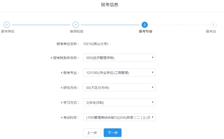Expand the 2(非全日制) study mode dropdown

tap(119, 103)
